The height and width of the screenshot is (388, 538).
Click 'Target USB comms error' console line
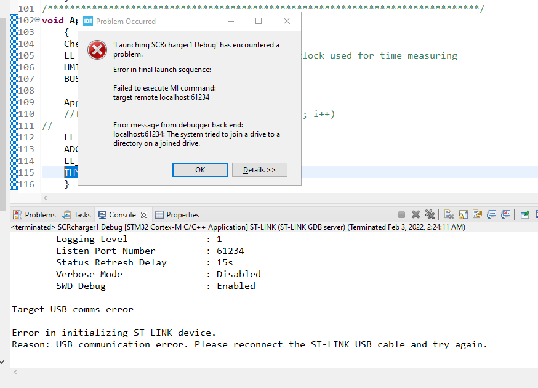click(73, 309)
